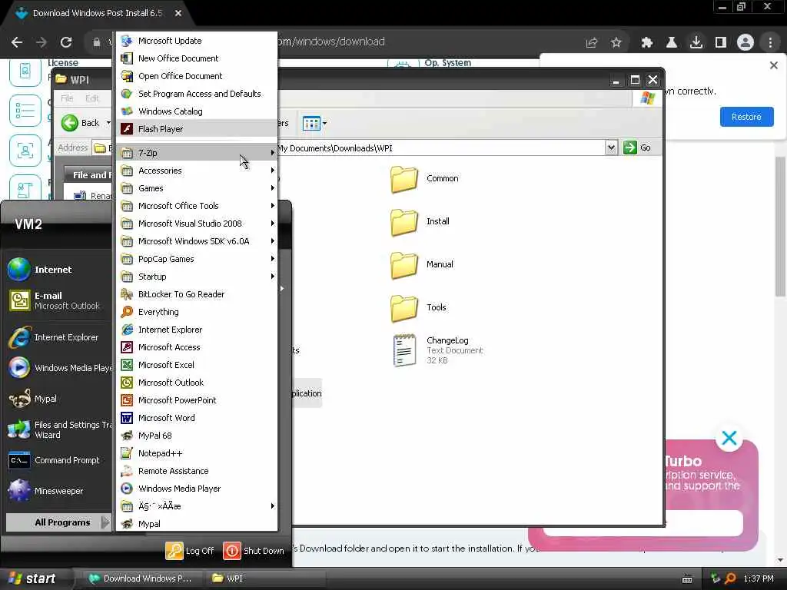Launch Windows Media Player from All Programs list
The width and height of the screenshot is (787, 590).
click(x=196, y=488)
